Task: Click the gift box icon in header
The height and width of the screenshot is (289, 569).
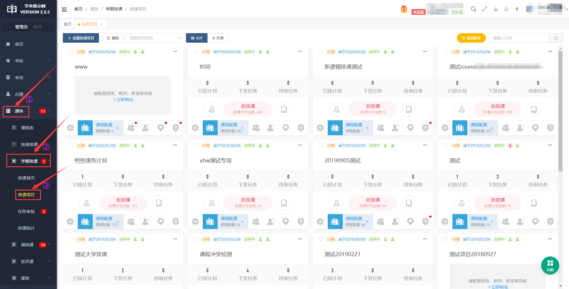Action: tap(404, 9)
